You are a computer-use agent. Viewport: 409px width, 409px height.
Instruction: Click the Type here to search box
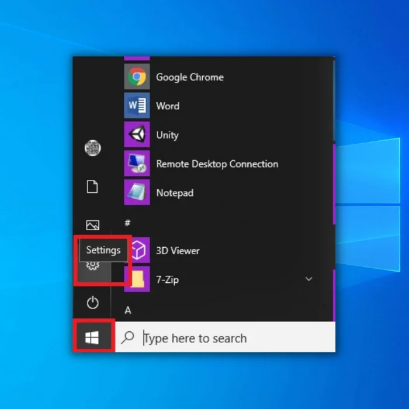pos(226,337)
